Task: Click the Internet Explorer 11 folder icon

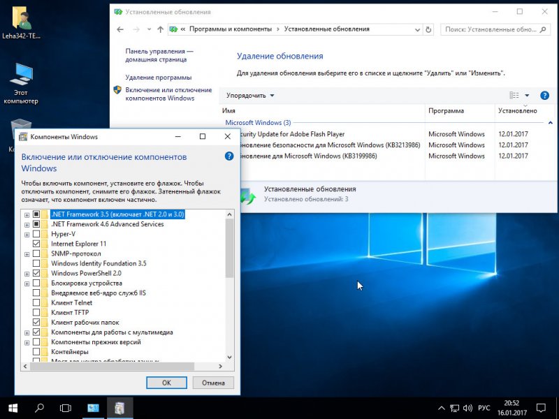Action: (x=45, y=244)
